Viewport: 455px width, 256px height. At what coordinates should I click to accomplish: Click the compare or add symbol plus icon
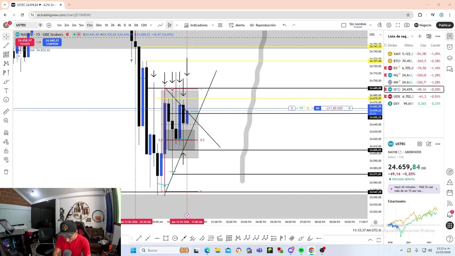pyautogui.click(x=49, y=25)
